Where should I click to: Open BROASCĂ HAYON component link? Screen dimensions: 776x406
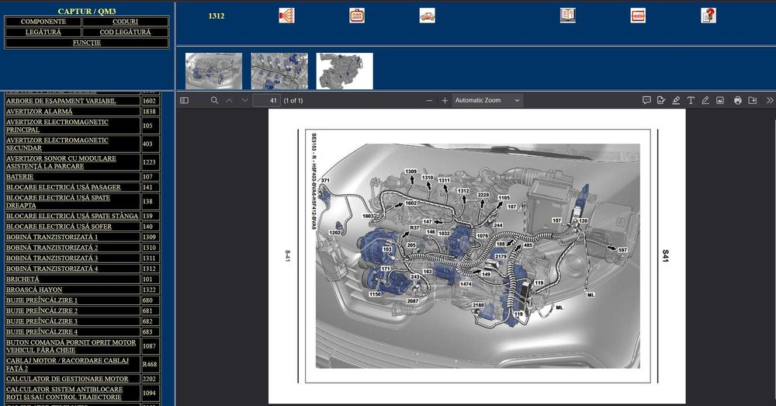pyautogui.click(x=34, y=290)
